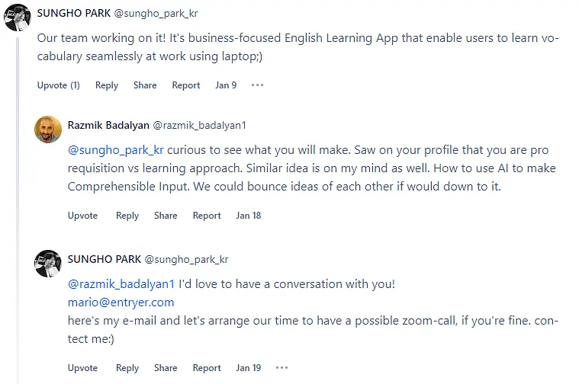
Task: Open the more options ellipsis on the Jan 9 comment
Action: 257,85
